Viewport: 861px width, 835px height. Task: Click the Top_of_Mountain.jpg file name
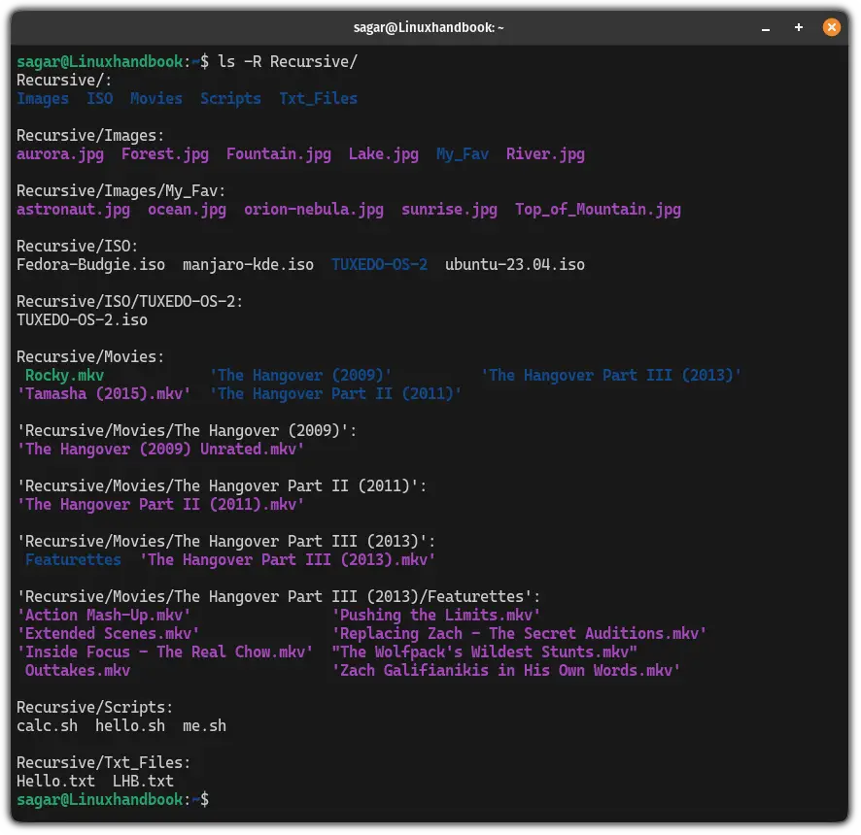[598, 209]
